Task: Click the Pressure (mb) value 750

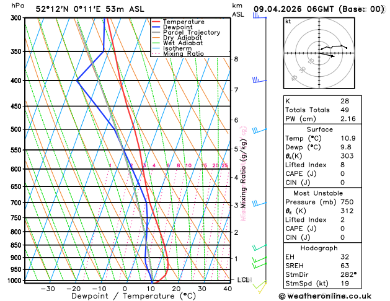Action: [x=347, y=202]
